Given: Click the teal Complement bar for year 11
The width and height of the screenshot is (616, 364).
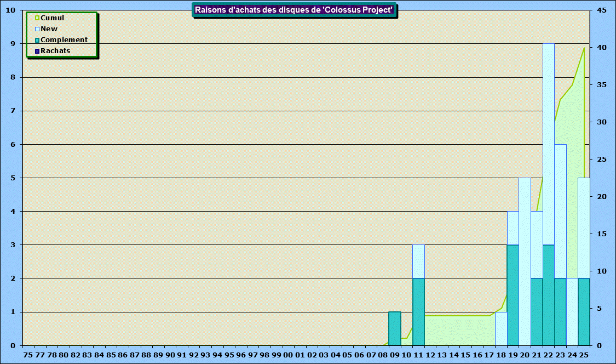Looking at the screenshot, I should tap(418, 311).
